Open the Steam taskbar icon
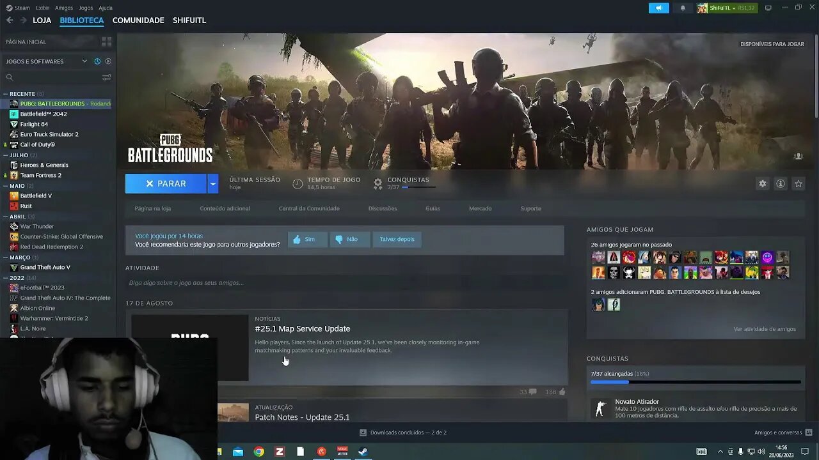819x460 pixels. [363, 452]
